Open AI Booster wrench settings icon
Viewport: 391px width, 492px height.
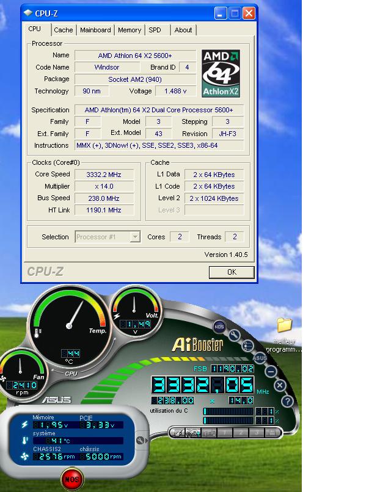[x=234, y=335]
